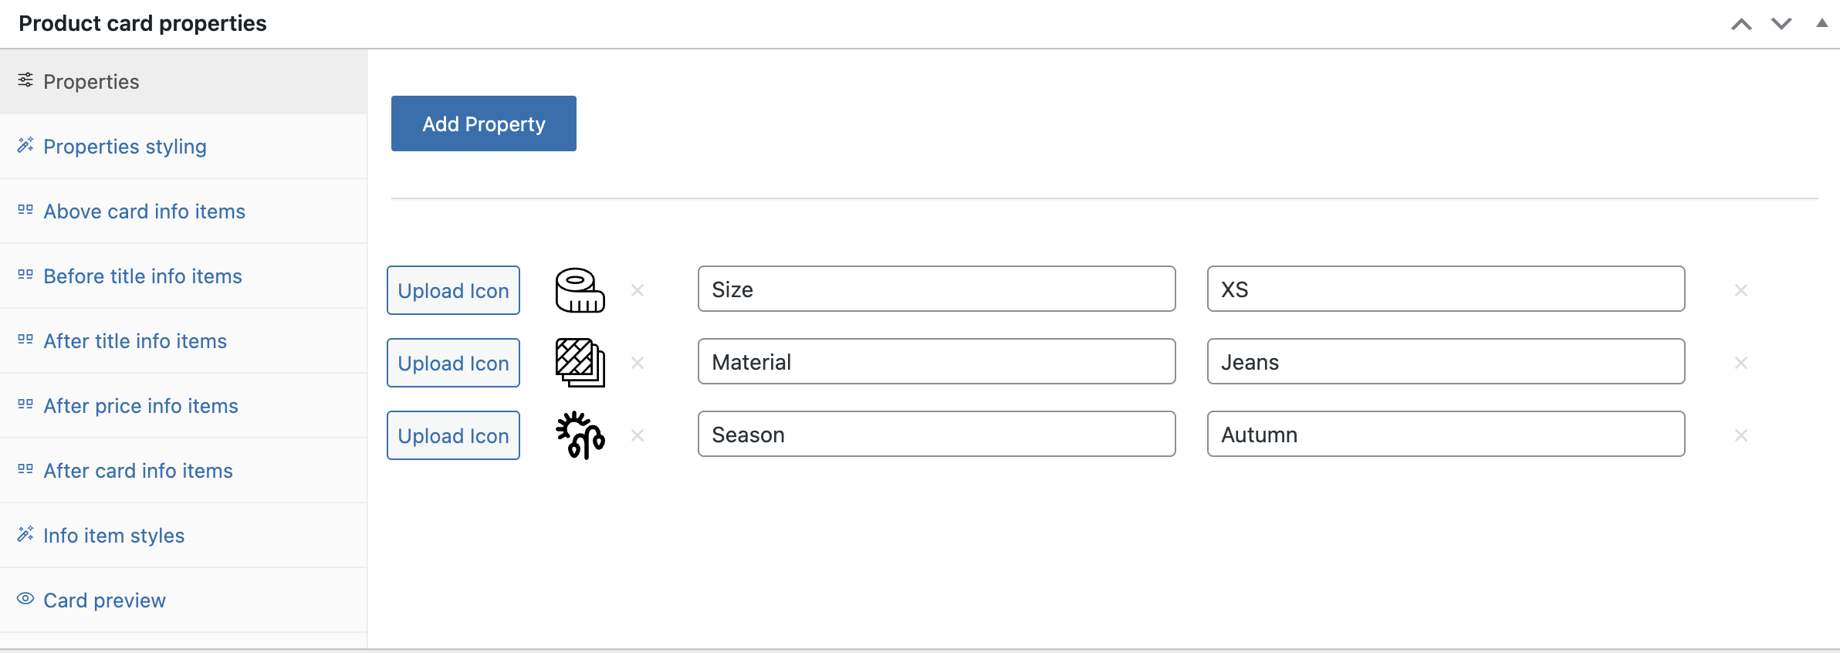Focus the Jeans value input field
Viewport: 1840px width, 653px height.
point(1446,361)
